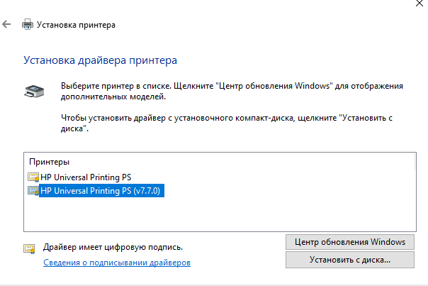
Task: Click the icon of the first HP driver
Action: click(33, 177)
